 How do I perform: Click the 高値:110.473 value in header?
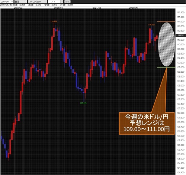point(35,5)
